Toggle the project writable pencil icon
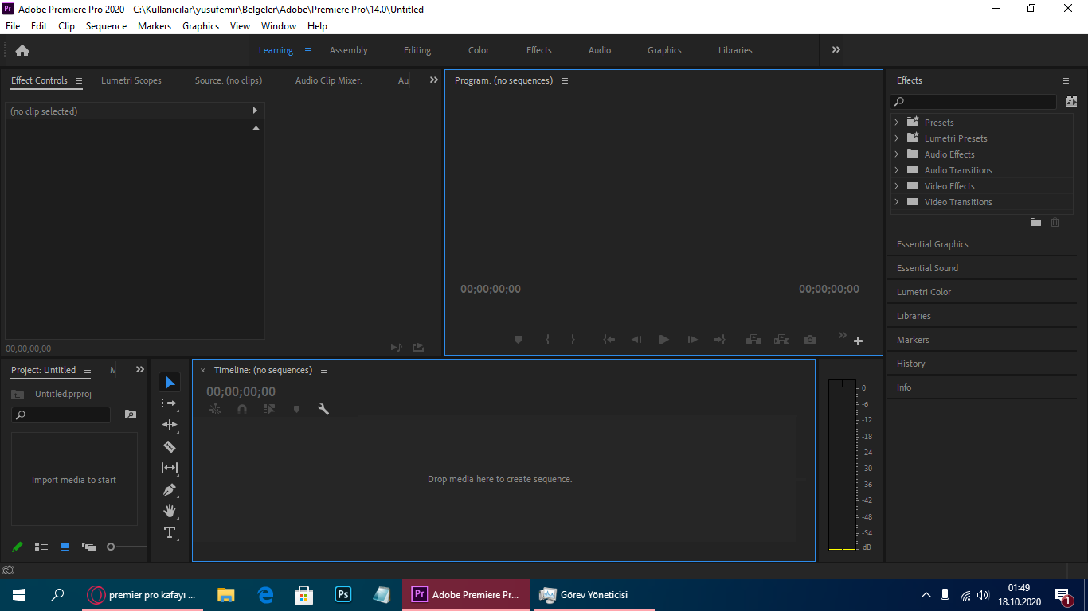This screenshot has height=611, width=1088. 18,547
